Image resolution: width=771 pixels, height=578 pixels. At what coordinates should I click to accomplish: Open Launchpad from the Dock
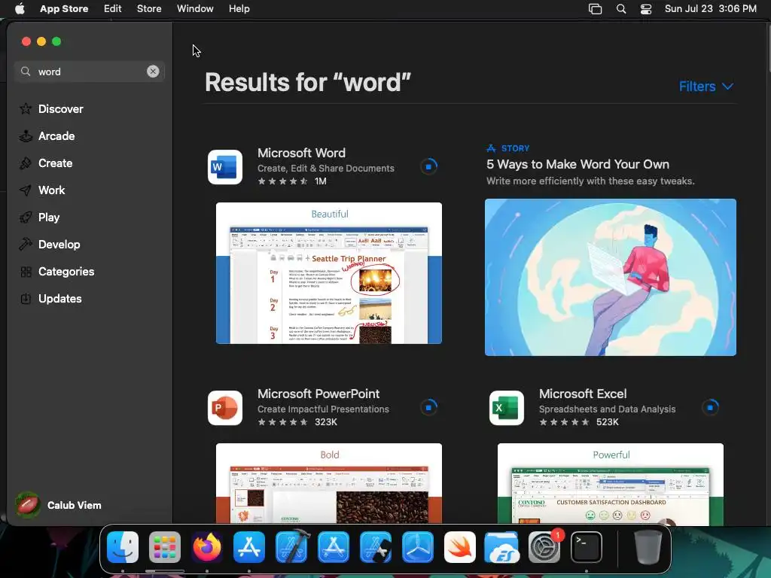coord(165,547)
